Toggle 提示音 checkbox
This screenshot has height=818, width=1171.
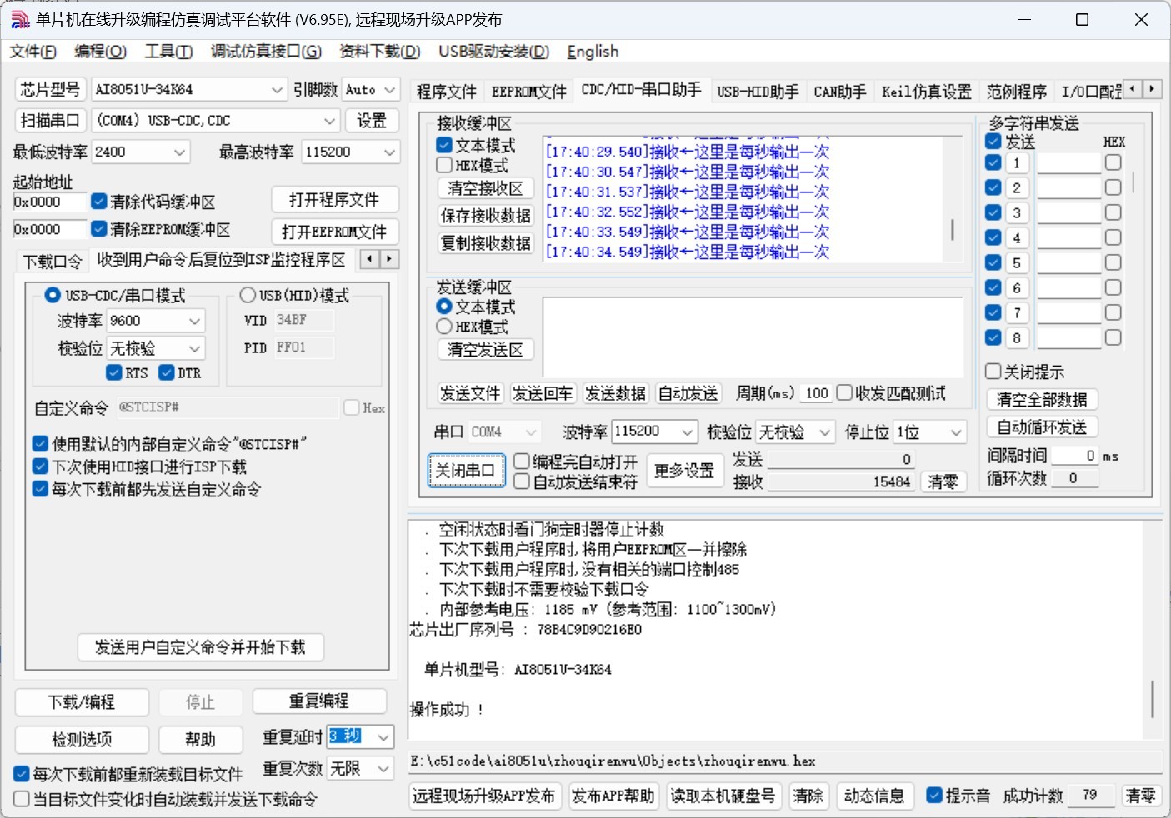coord(934,796)
